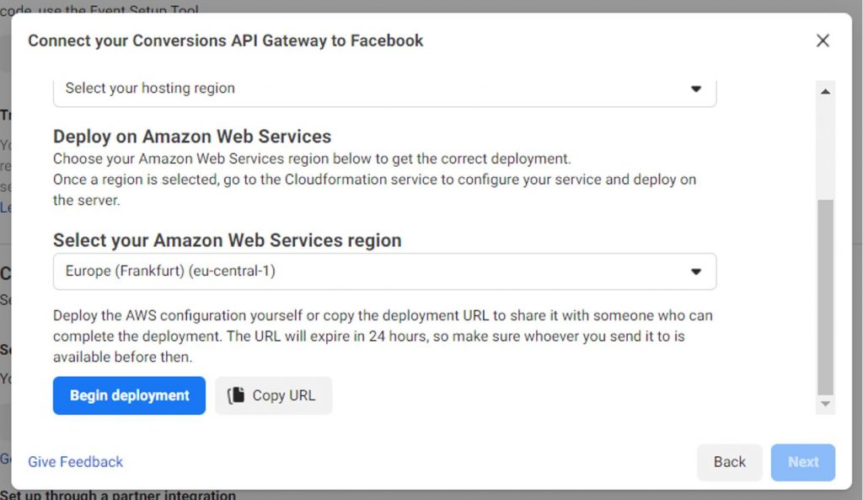
Task: Open the Europe (Frankfurt) region dropdown arrow
Action: 696,272
